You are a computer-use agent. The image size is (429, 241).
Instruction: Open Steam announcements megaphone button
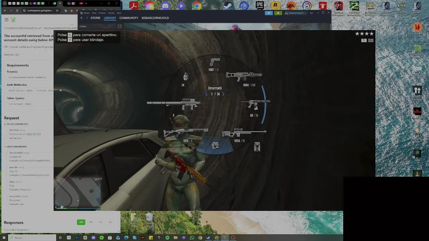click(269, 13)
